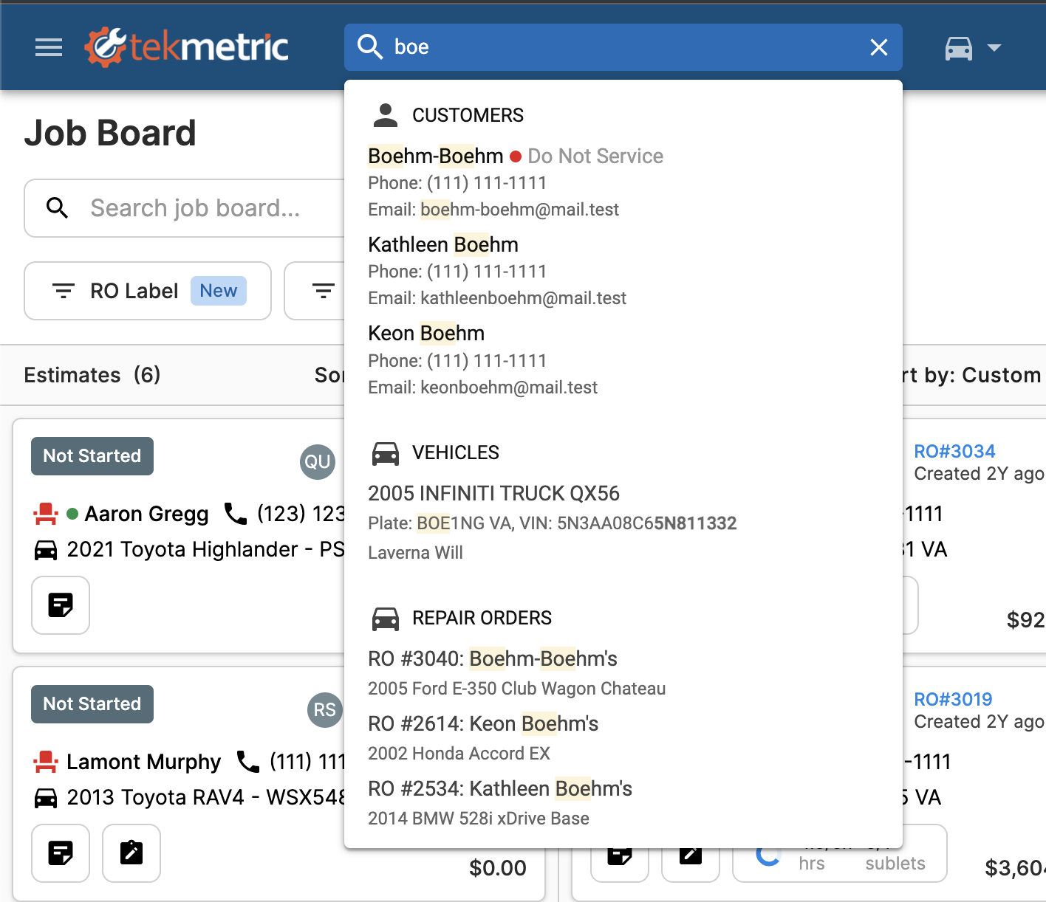The image size is (1046, 902).
Task: Click the Do Not Service label
Action: [x=595, y=156]
